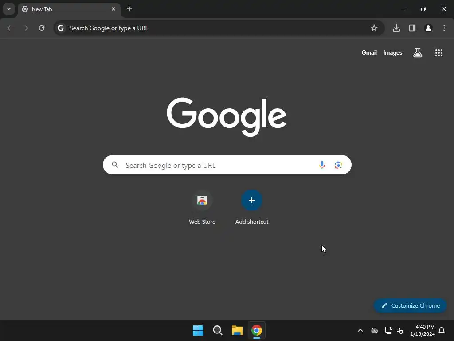Minimize the Chrome window
The height and width of the screenshot is (341, 454).
403,9
